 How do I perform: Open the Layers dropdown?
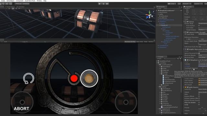click(198, 4)
